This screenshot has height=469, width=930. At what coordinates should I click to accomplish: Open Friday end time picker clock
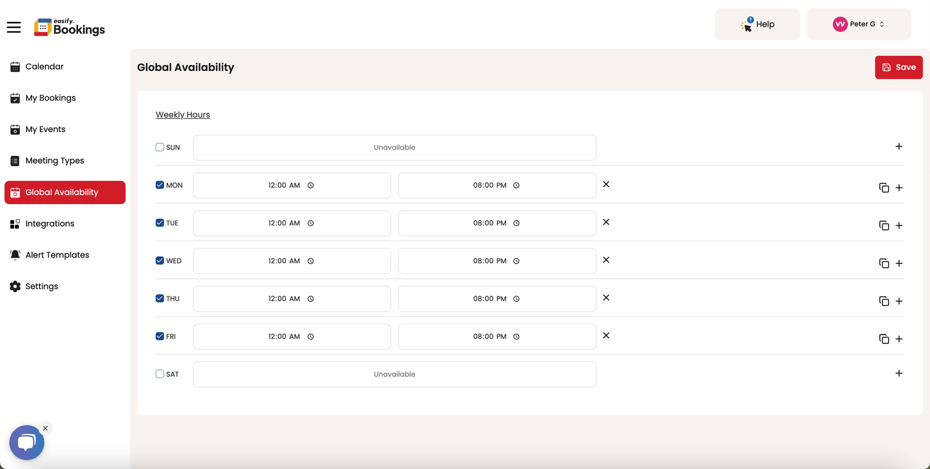click(x=516, y=336)
